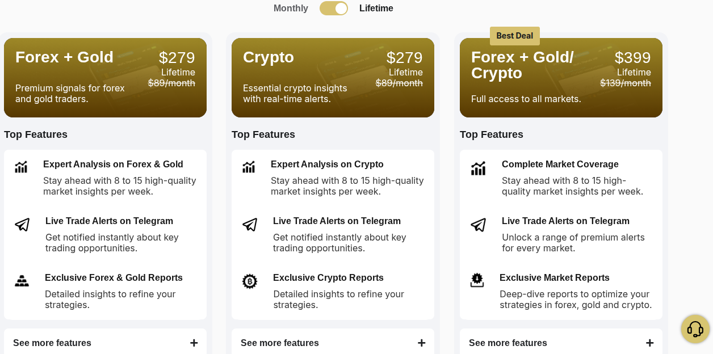Select the Monthly billing label
The image size is (713, 354).
click(x=291, y=9)
